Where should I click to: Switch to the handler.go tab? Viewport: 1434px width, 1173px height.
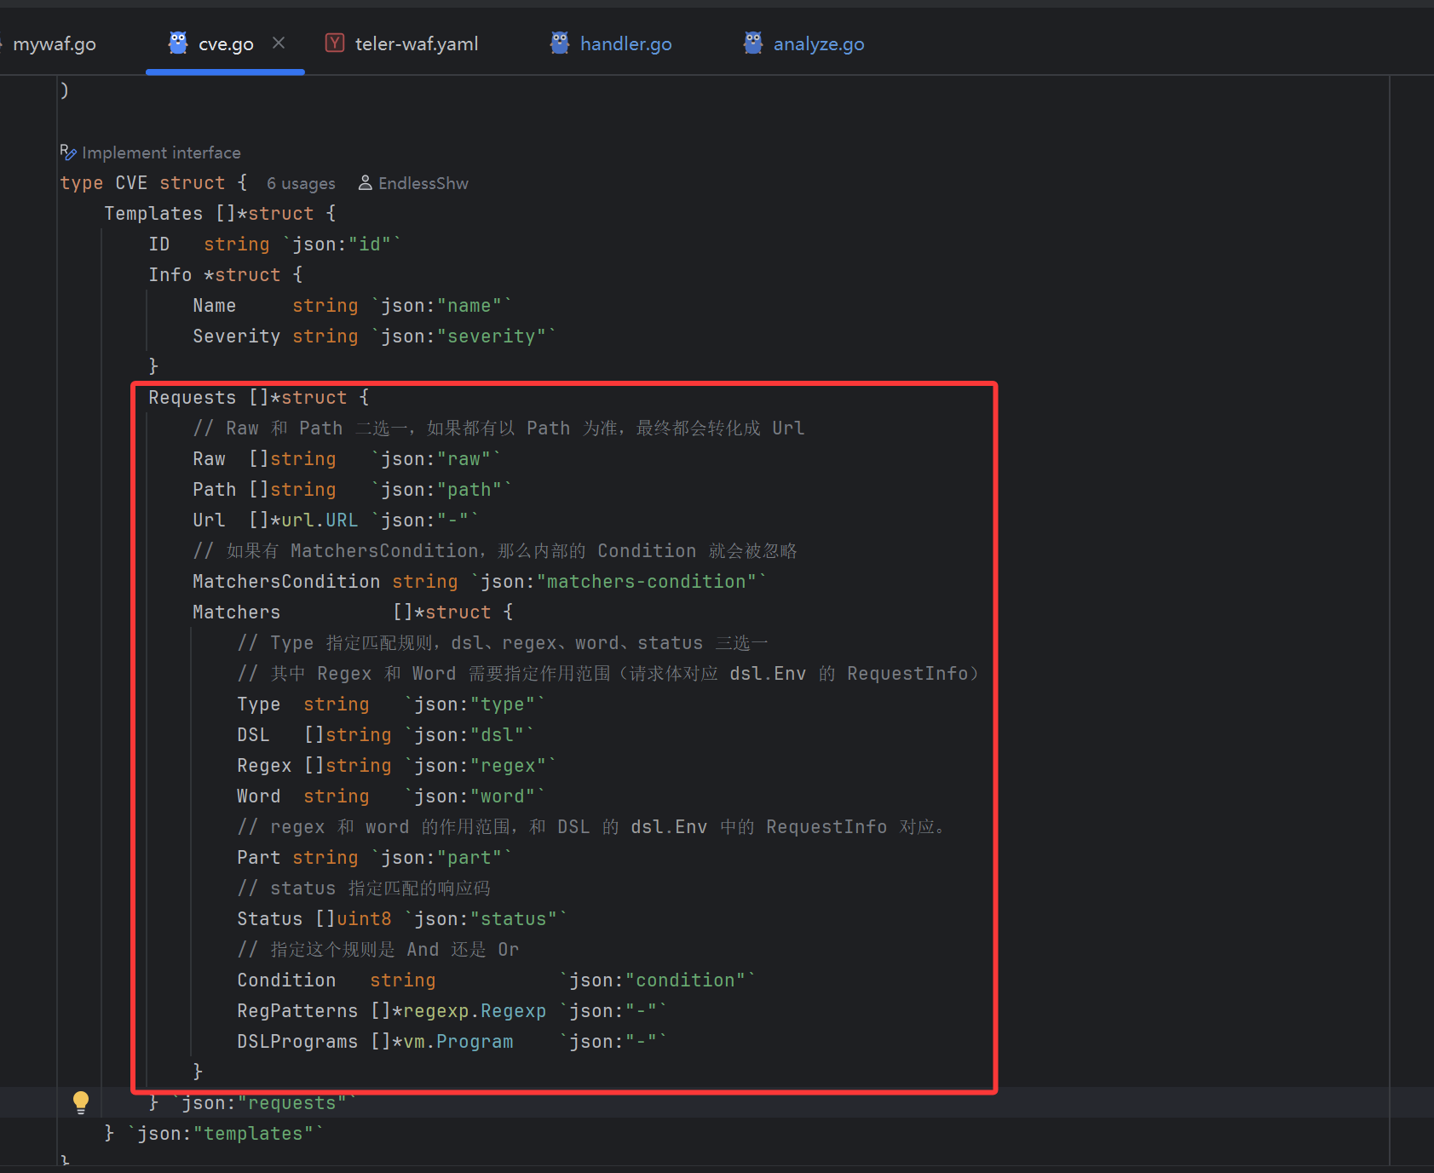pos(625,44)
